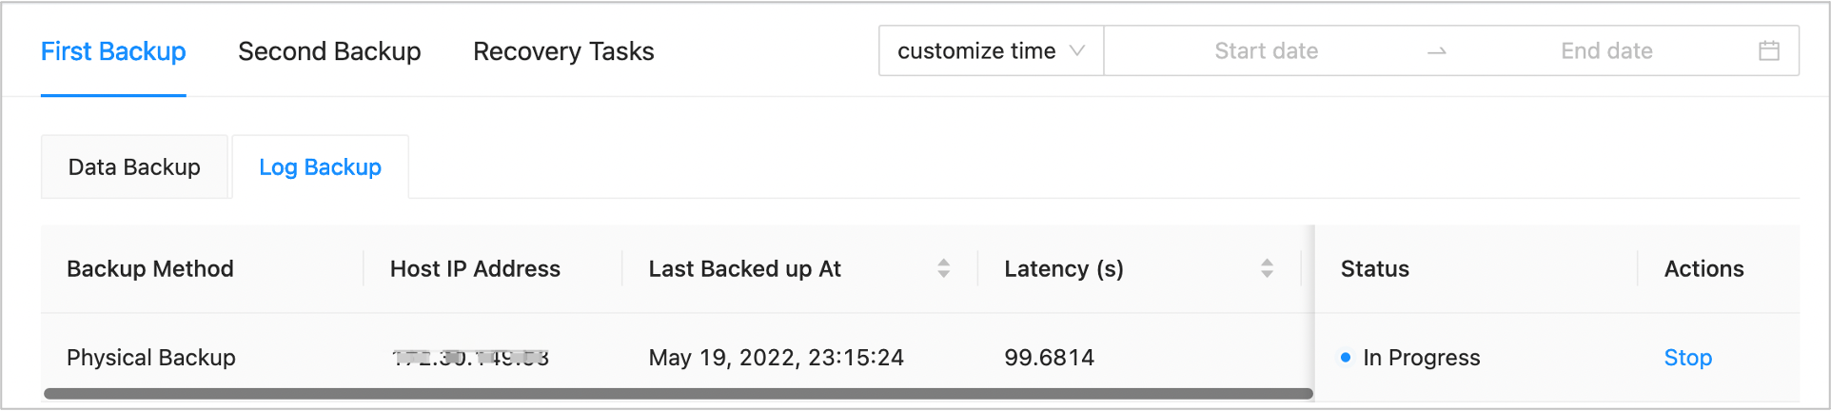Stop the in-progress physical backup
This screenshot has width=1831, height=411.
[1687, 358]
